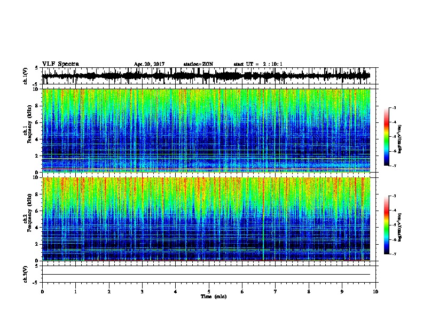
Task: Select the "Apr. 20, 2017" date label
Action: click(149, 64)
